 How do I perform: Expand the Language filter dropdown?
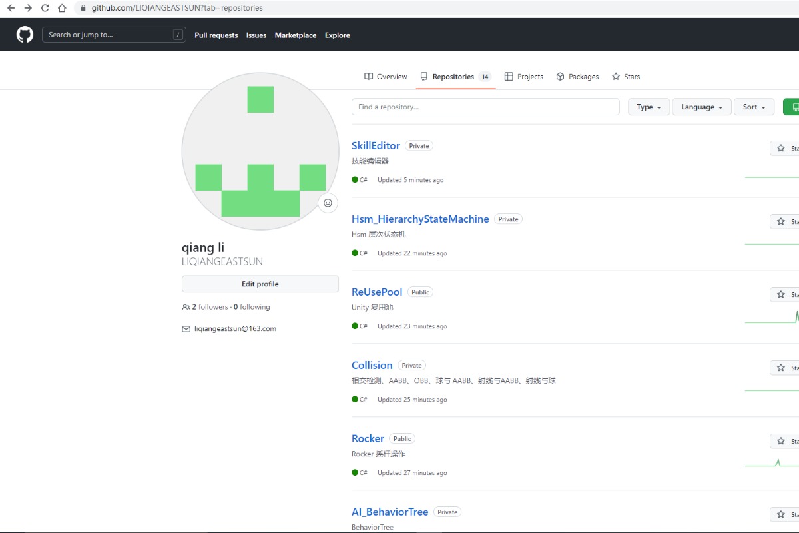coord(701,107)
